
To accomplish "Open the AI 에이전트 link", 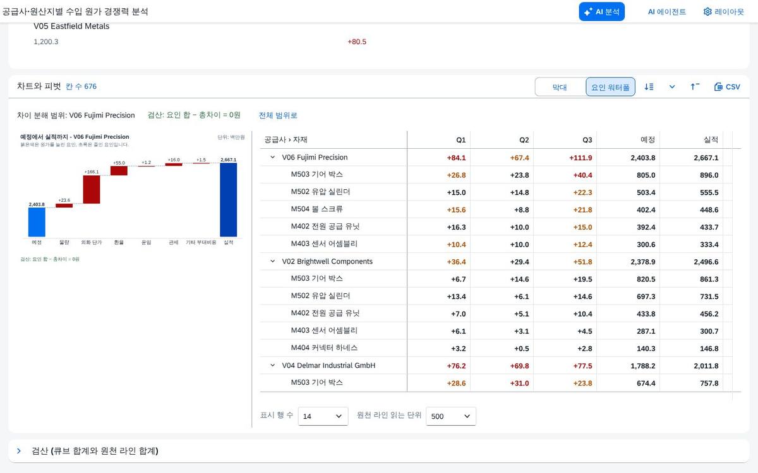I will (666, 11).
